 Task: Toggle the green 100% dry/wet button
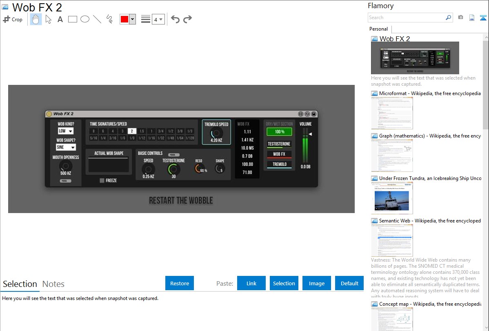coord(279,132)
